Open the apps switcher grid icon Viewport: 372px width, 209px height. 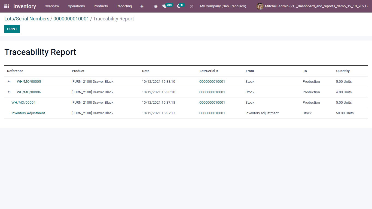point(7,6)
